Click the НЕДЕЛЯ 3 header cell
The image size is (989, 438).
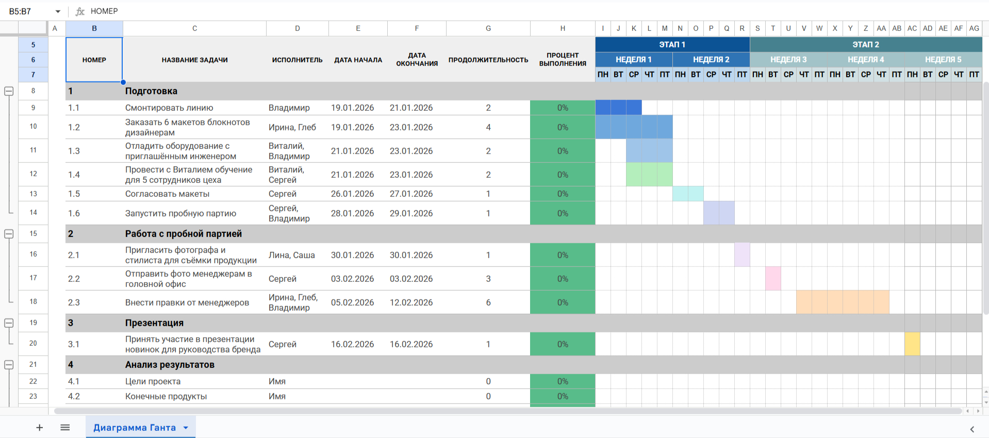pyautogui.click(x=788, y=59)
